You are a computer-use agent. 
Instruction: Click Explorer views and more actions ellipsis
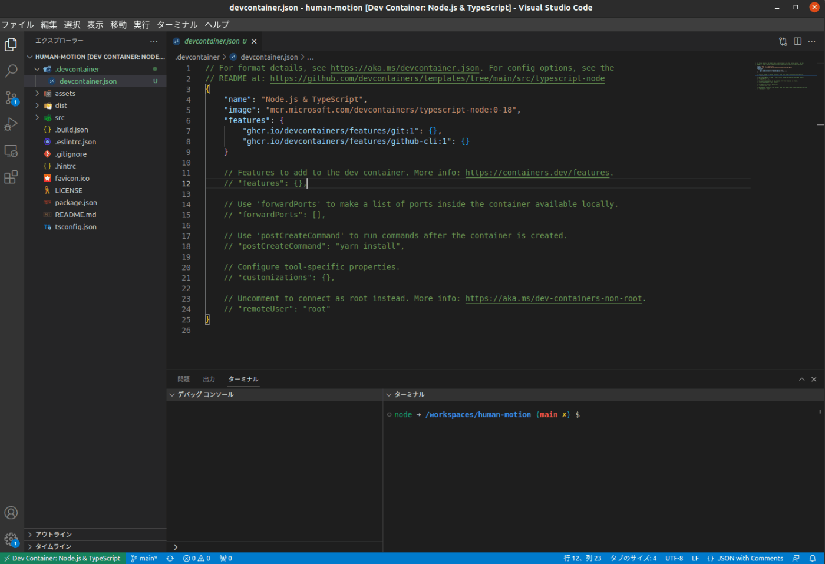(154, 41)
